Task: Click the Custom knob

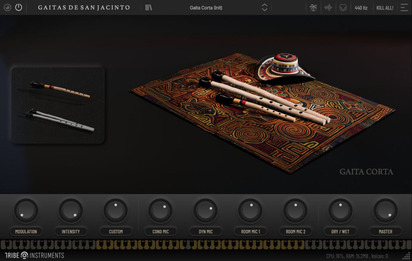Action: [x=115, y=211]
